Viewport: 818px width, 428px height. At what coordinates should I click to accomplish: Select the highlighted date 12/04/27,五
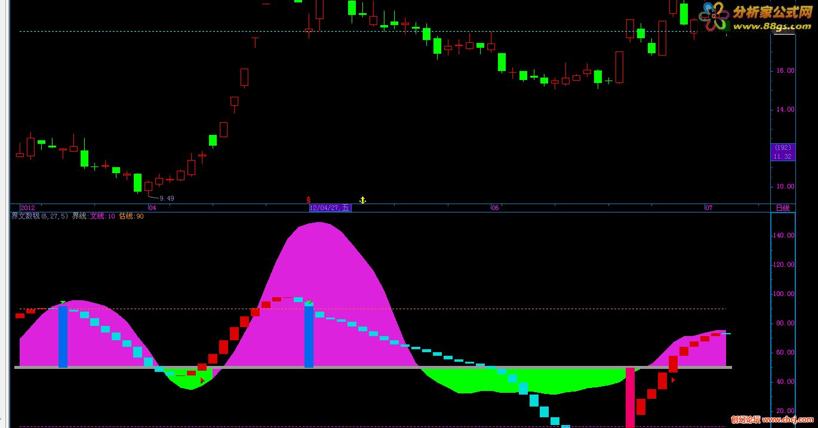[330, 208]
